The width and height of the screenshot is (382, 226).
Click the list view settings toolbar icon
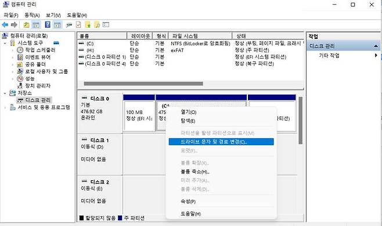pyautogui.click(x=106, y=24)
